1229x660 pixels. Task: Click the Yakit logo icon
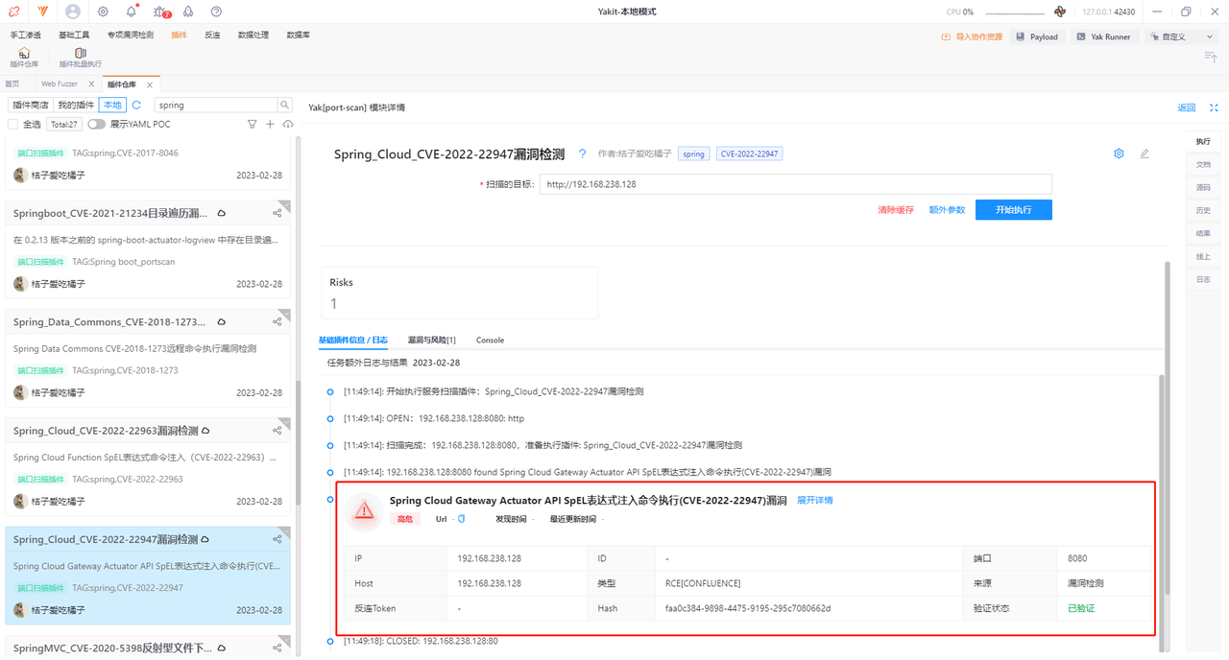(43, 12)
